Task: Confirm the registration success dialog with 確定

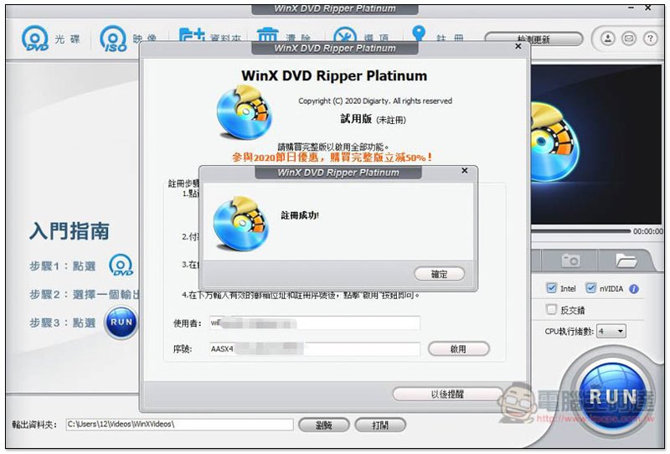Action: pos(439,274)
